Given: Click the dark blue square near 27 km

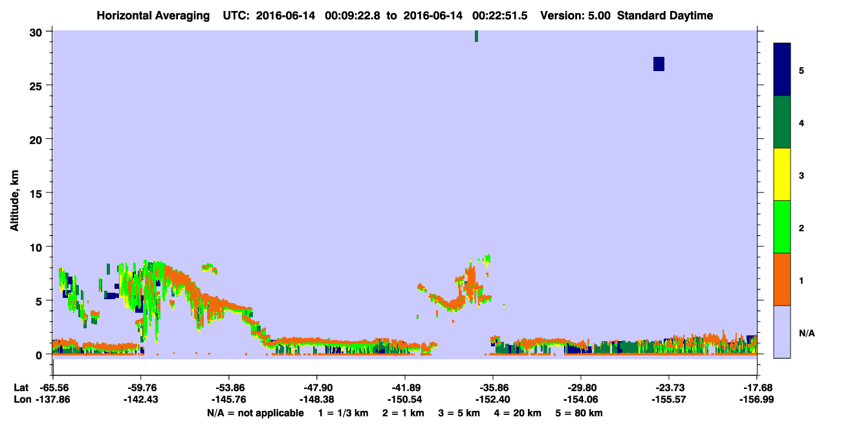Looking at the screenshot, I should 659,64.
